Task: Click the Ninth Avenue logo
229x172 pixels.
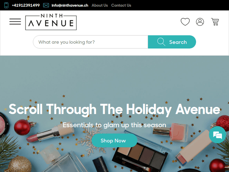Action: point(51,22)
